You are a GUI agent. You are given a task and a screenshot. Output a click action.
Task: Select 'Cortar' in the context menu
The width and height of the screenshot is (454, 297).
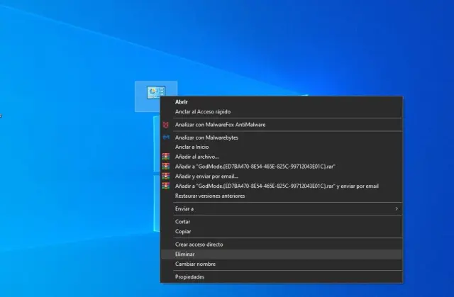(183, 222)
